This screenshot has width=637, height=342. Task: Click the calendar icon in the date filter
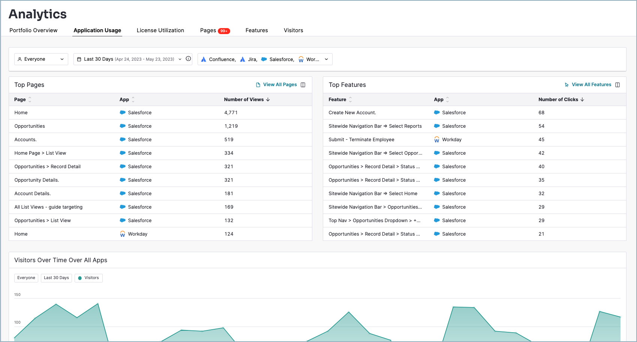79,59
